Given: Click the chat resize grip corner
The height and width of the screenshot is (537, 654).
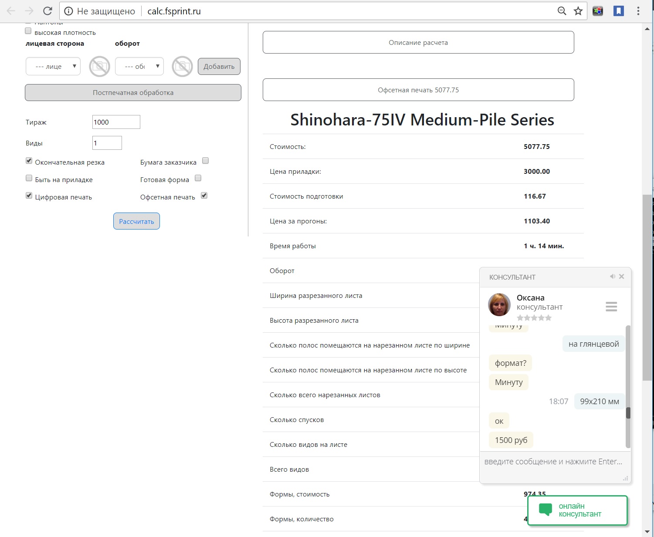Looking at the screenshot, I should (x=626, y=478).
